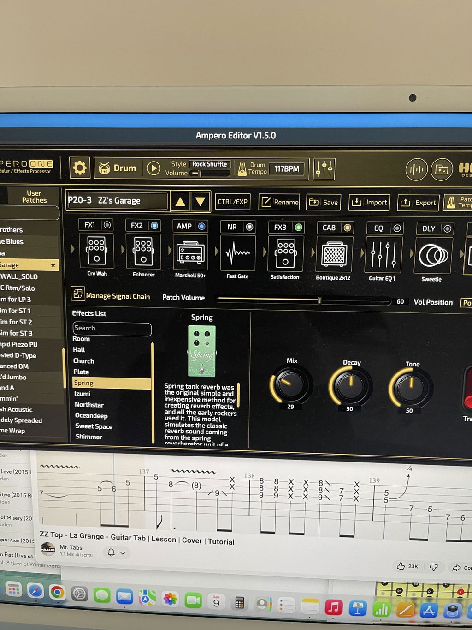Click the drum tempo metronome icon
Screen dimensions: 472x630
242,169
